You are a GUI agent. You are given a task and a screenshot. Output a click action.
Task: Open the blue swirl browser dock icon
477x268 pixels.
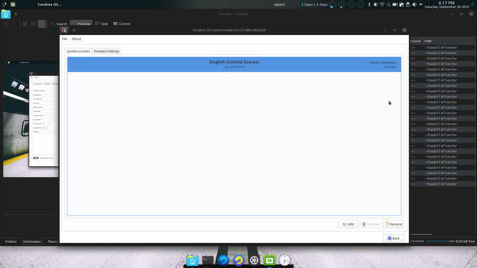click(x=223, y=261)
